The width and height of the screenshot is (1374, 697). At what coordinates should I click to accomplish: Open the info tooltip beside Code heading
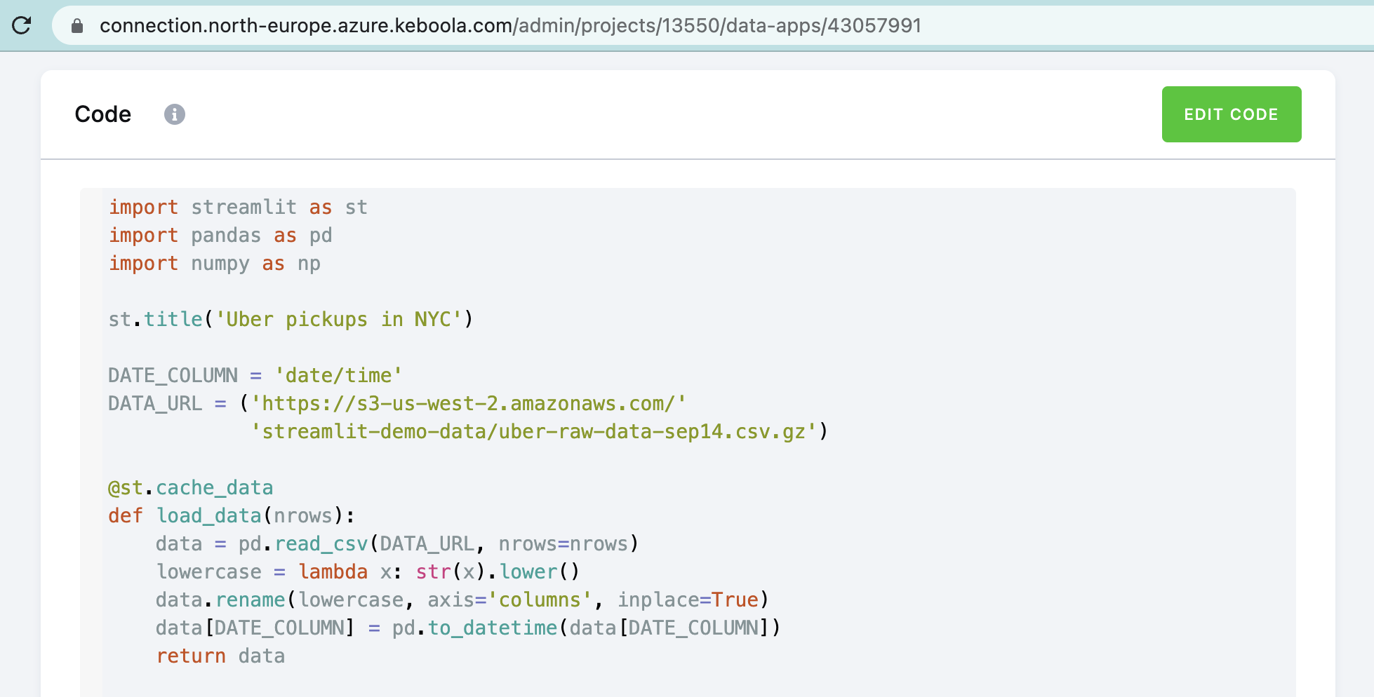point(175,114)
